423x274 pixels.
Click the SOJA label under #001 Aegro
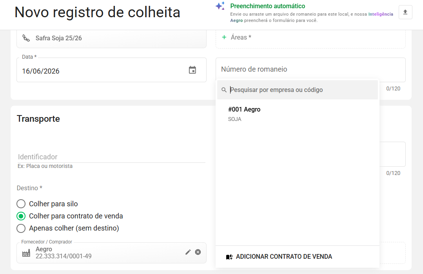pyautogui.click(x=235, y=119)
